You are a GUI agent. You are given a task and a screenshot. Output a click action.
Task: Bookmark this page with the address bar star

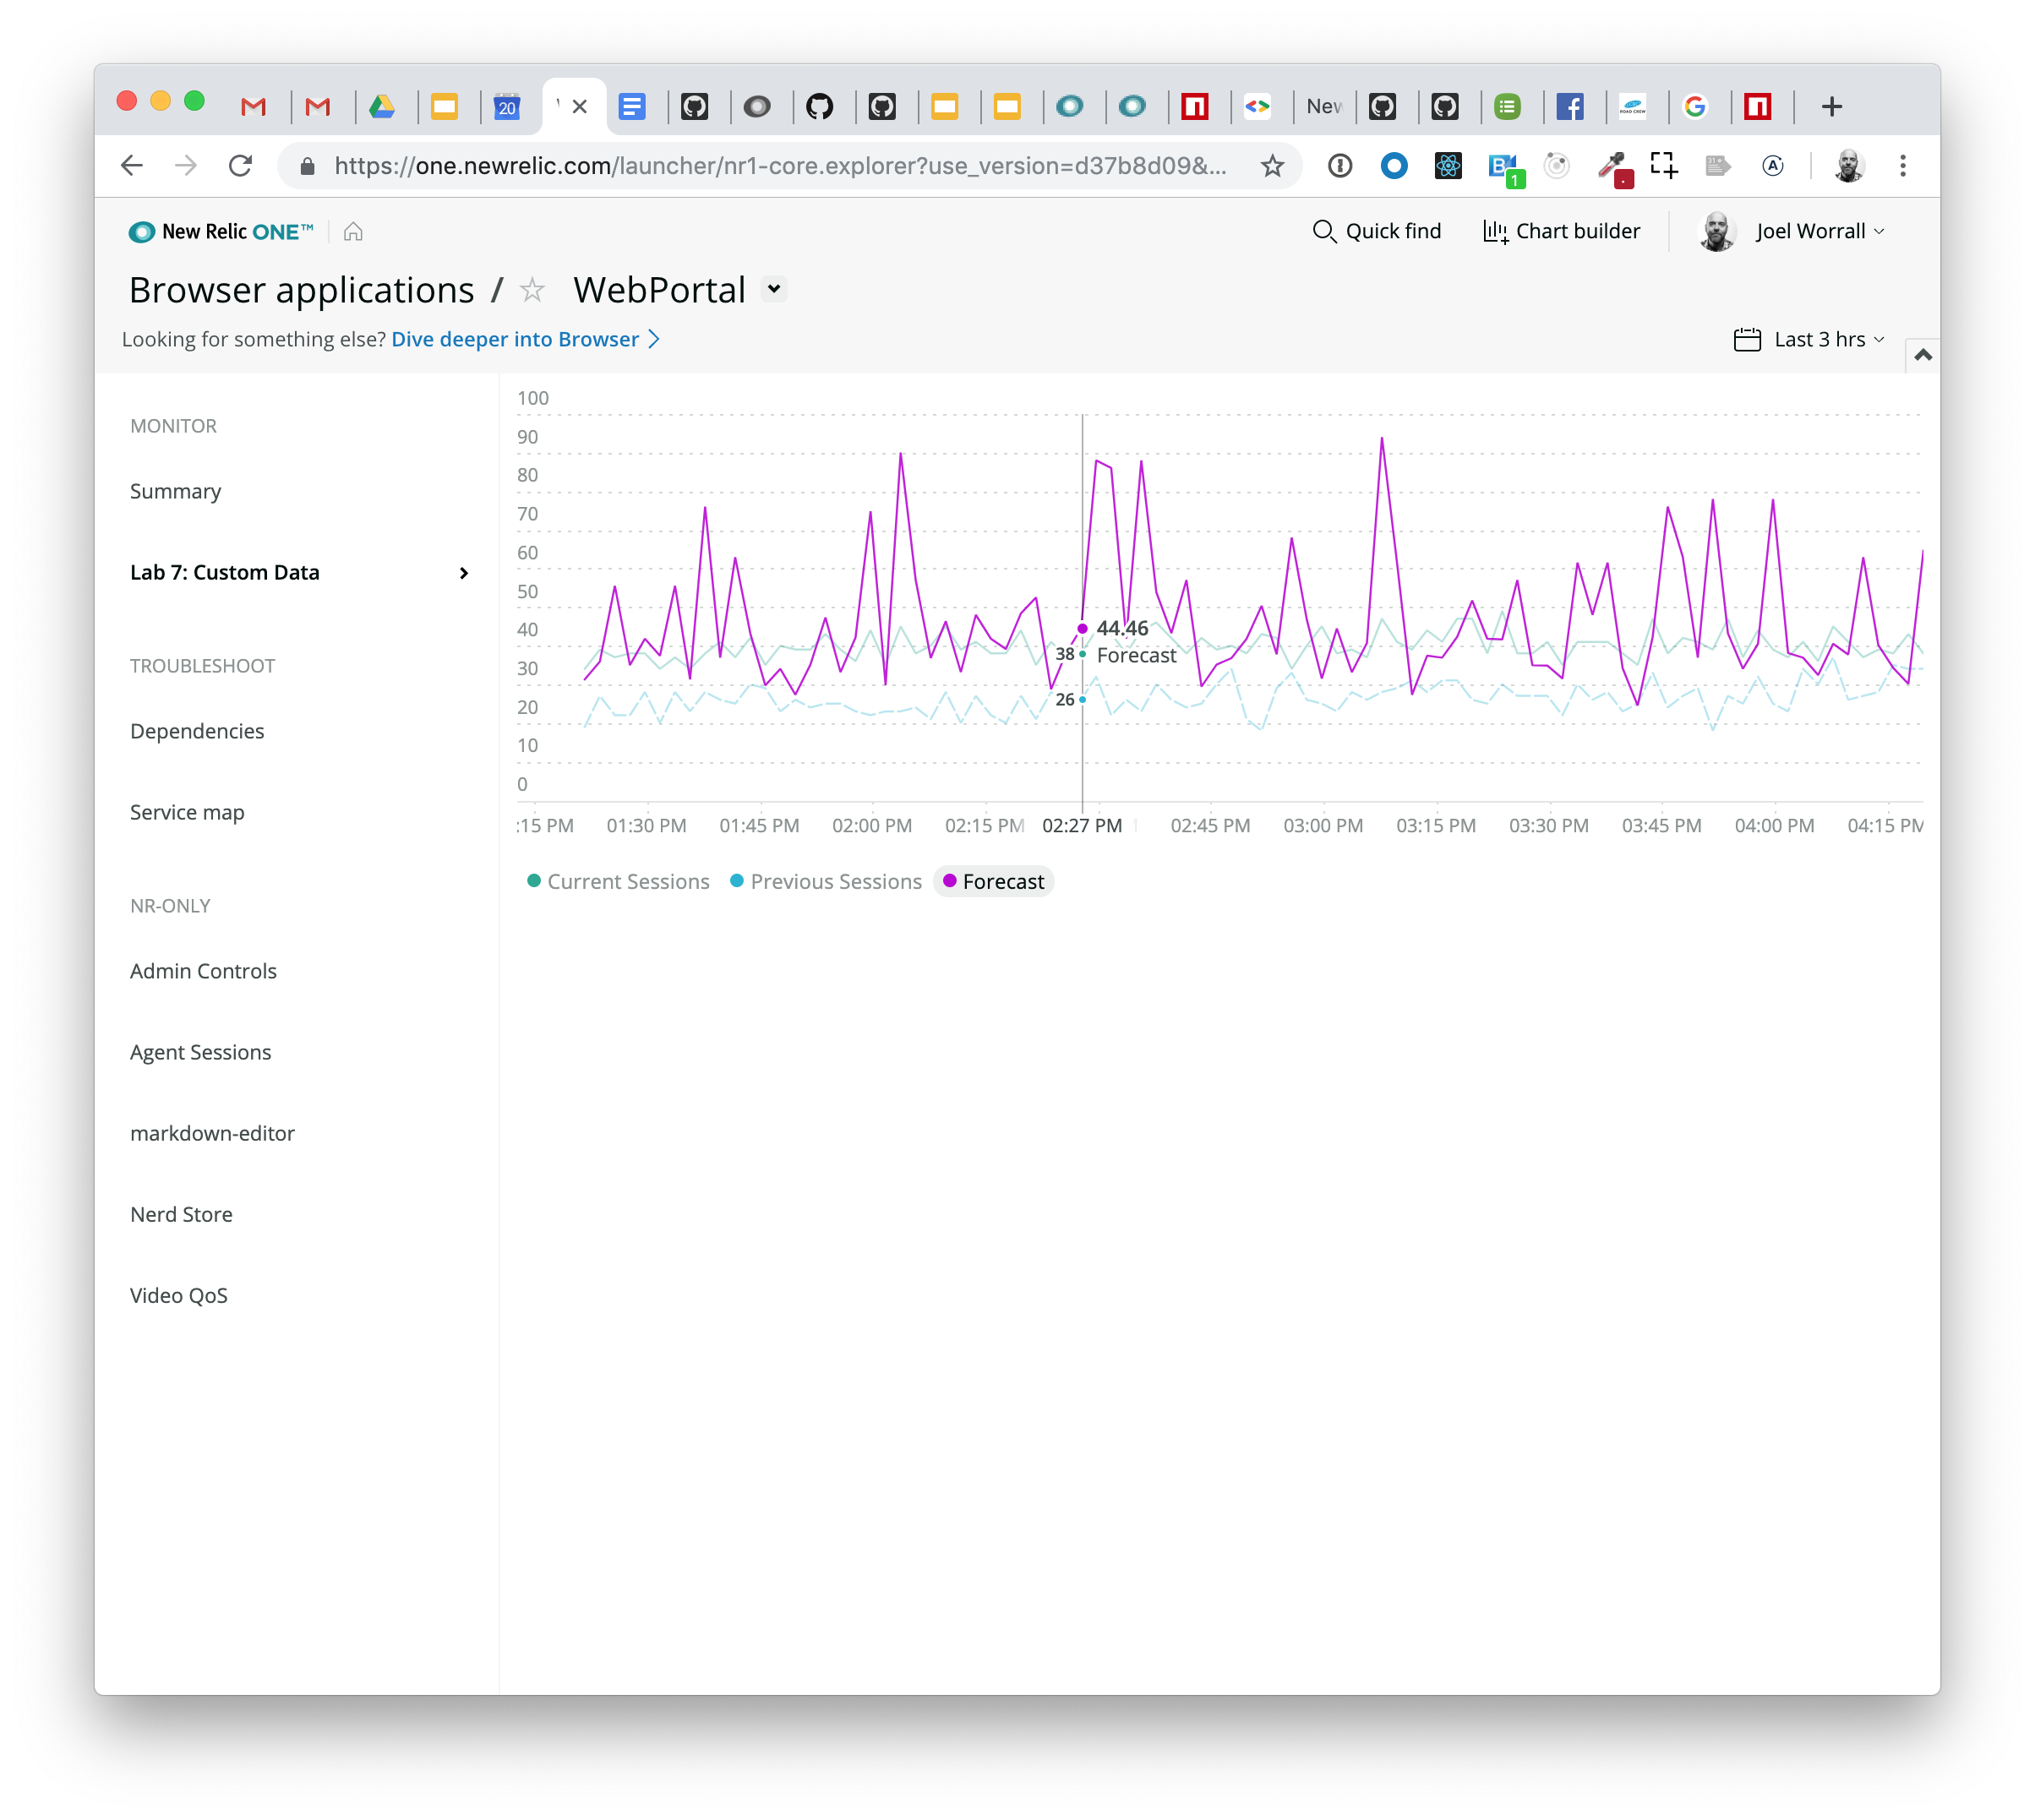point(1272,166)
